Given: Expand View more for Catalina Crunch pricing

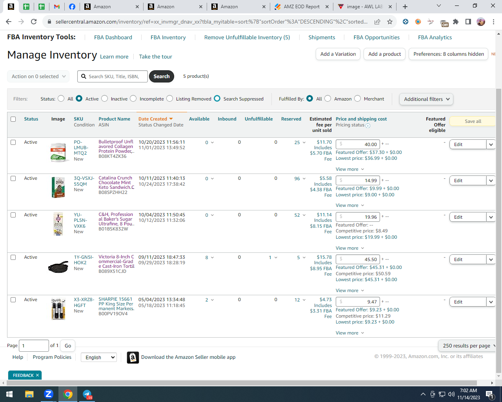Looking at the screenshot, I should point(350,205).
